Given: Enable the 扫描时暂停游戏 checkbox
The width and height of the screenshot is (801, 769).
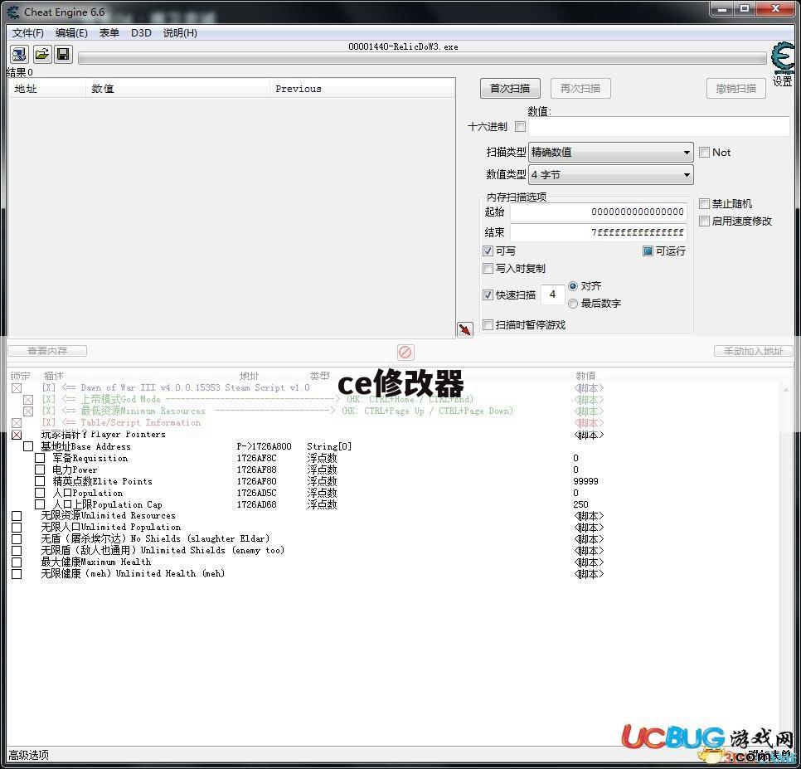Looking at the screenshot, I should (x=488, y=325).
